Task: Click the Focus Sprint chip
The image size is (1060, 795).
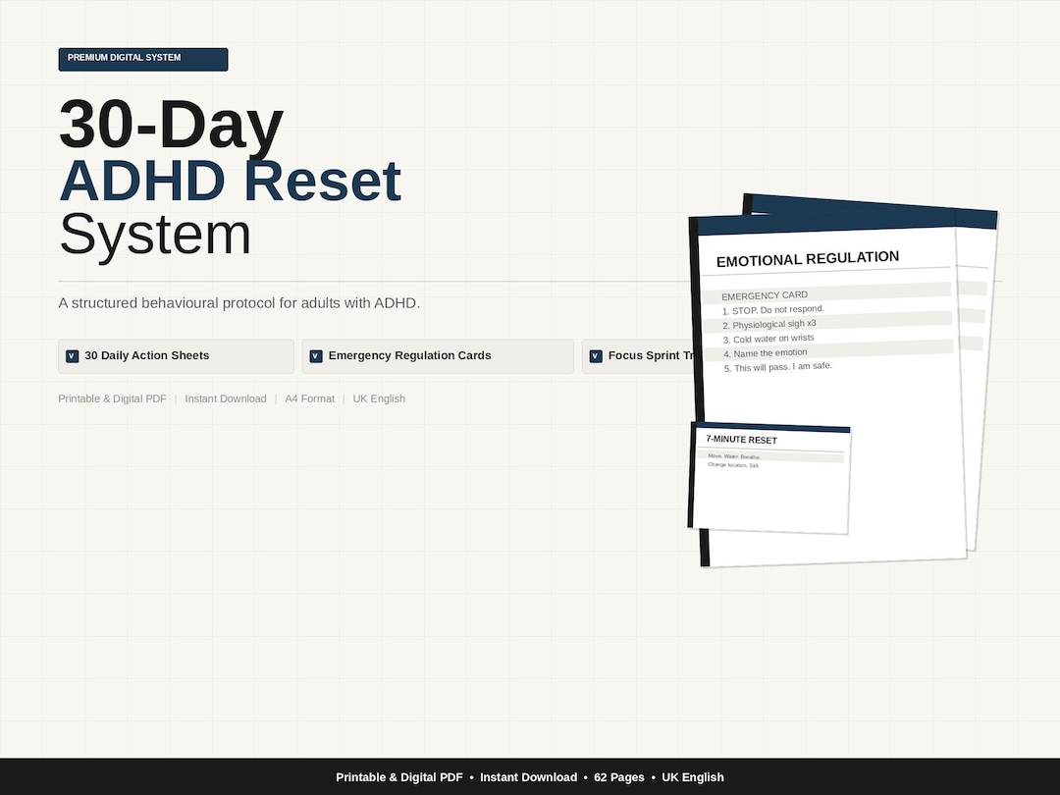Action: click(x=638, y=356)
